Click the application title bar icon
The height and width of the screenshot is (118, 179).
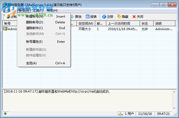[5, 5]
